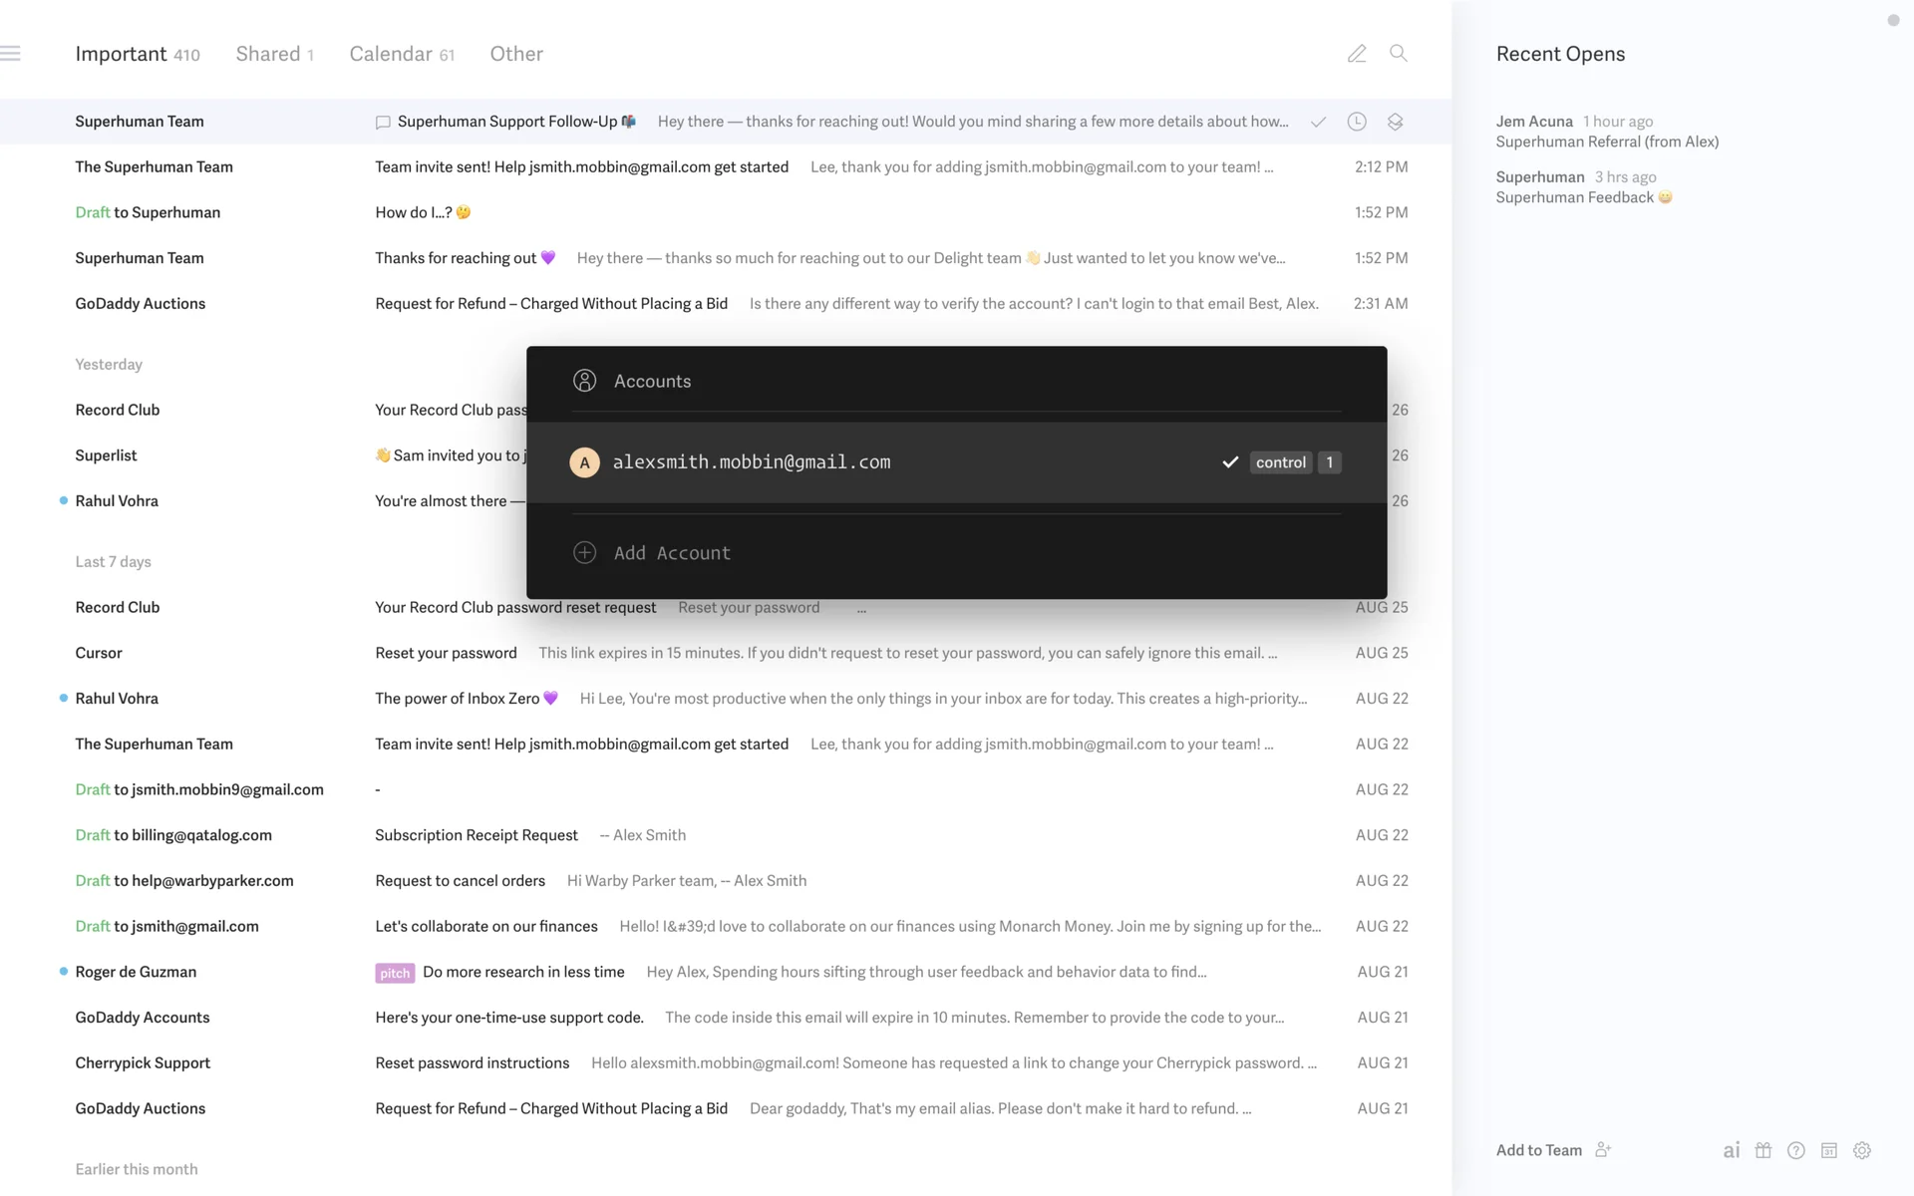The height and width of the screenshot is (1196, 1914).
Task: Mark Superhuman Support Follow-Up as done
Action: pyautogui.click(x=1318, y=122)
